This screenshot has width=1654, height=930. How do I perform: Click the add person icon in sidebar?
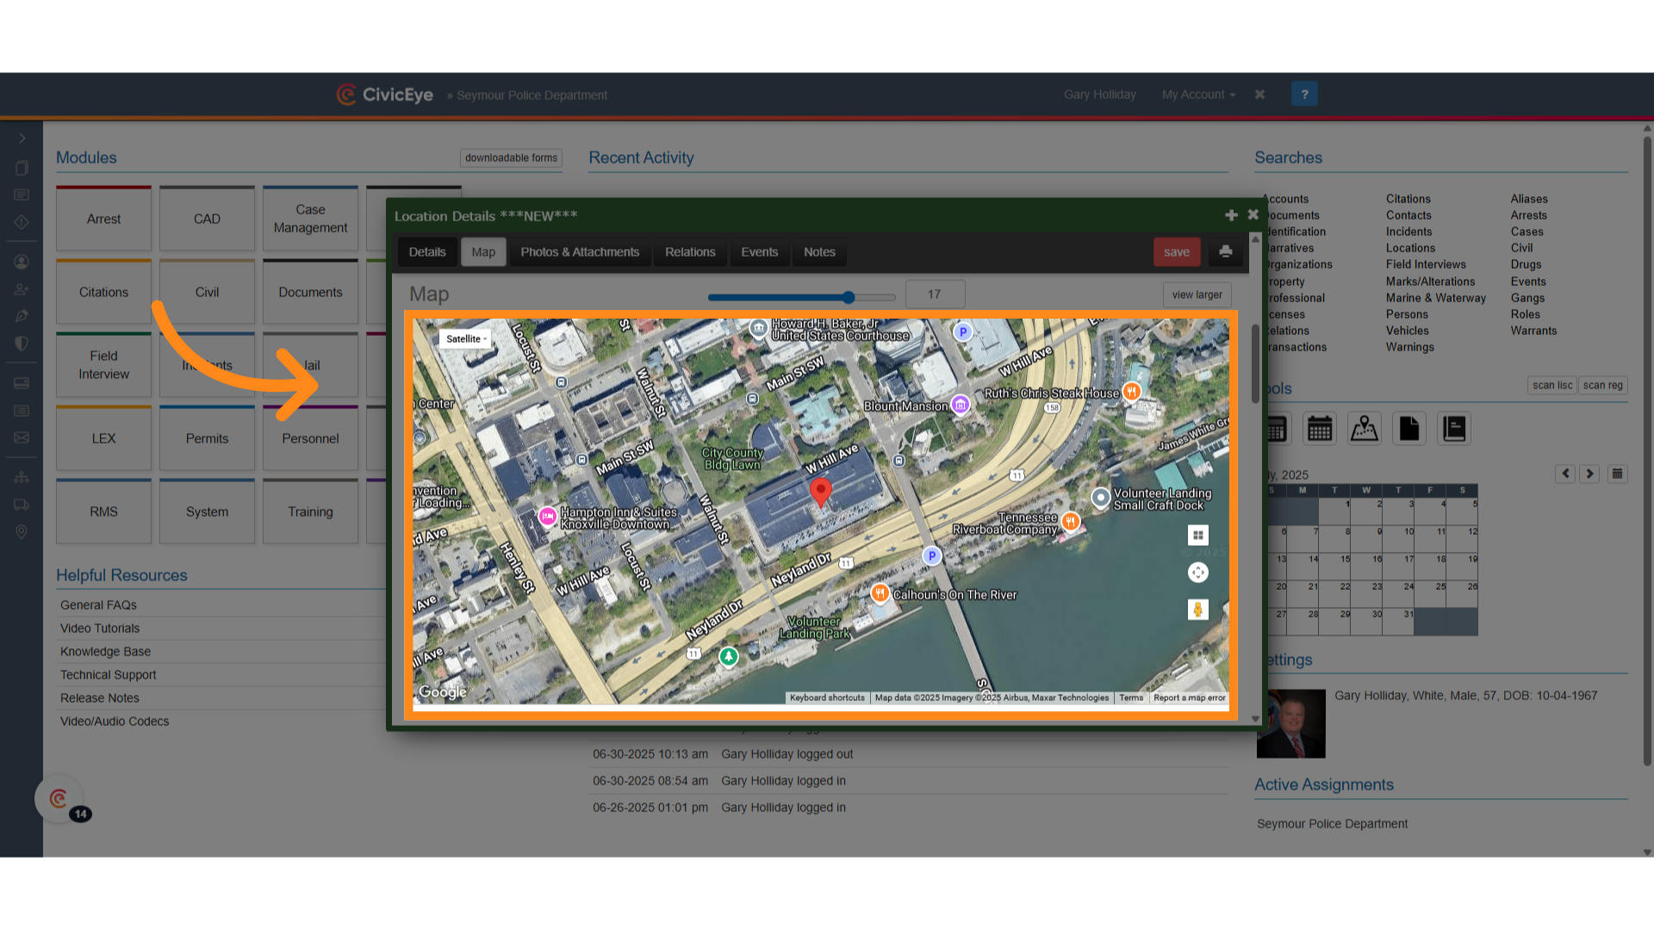point(22,289)
